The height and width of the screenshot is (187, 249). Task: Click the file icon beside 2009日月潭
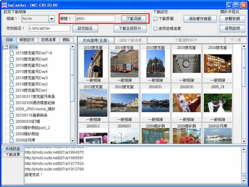pyautogui.click(x=12, y=140)
